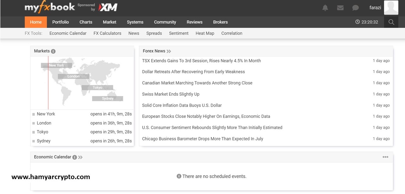Click the Economic Calendar info icon
Image resolution: width=405 pixels, height=194 pixels.
pyautogui.click(x=75, y=157)
